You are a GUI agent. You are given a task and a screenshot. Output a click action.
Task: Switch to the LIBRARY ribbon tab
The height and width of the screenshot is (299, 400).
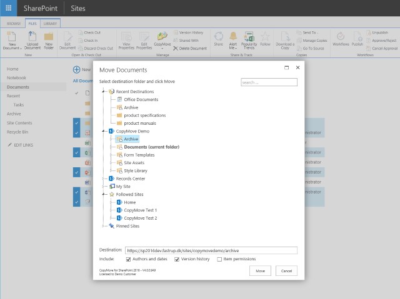pyautogui.click(x=50, y=24)
